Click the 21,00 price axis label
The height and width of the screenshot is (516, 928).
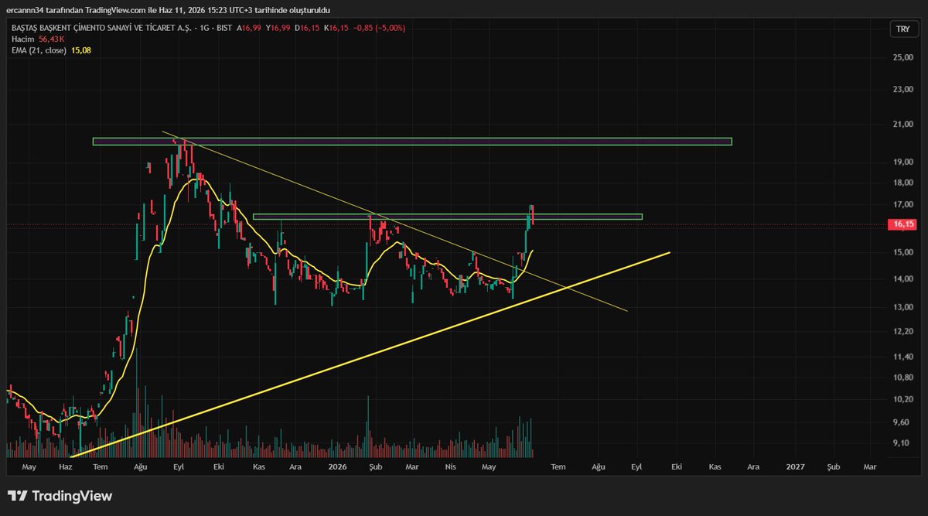902,125
